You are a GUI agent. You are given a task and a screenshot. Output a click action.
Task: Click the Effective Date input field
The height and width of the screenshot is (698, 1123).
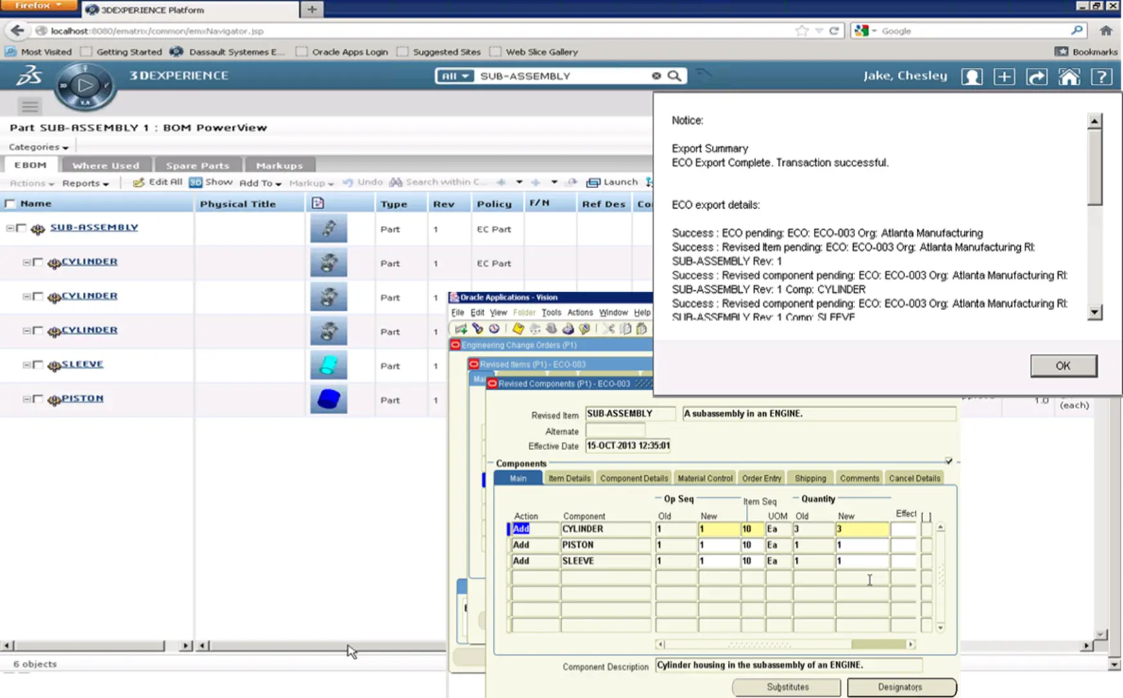click(x=628, y=446)
